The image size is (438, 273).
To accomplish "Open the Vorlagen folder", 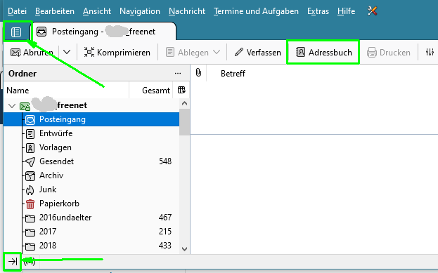I will [x=91, y=147].
